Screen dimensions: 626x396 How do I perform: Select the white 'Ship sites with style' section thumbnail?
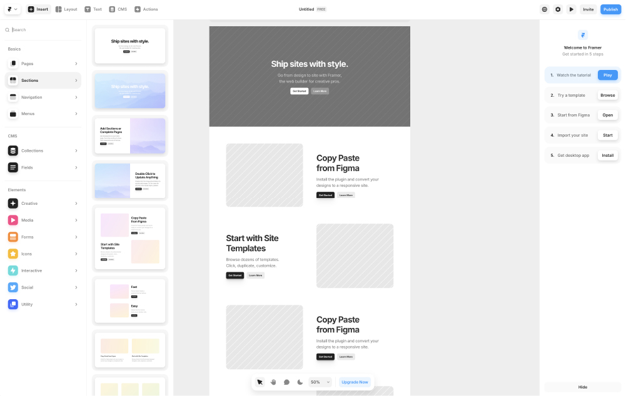click(130, 46)
